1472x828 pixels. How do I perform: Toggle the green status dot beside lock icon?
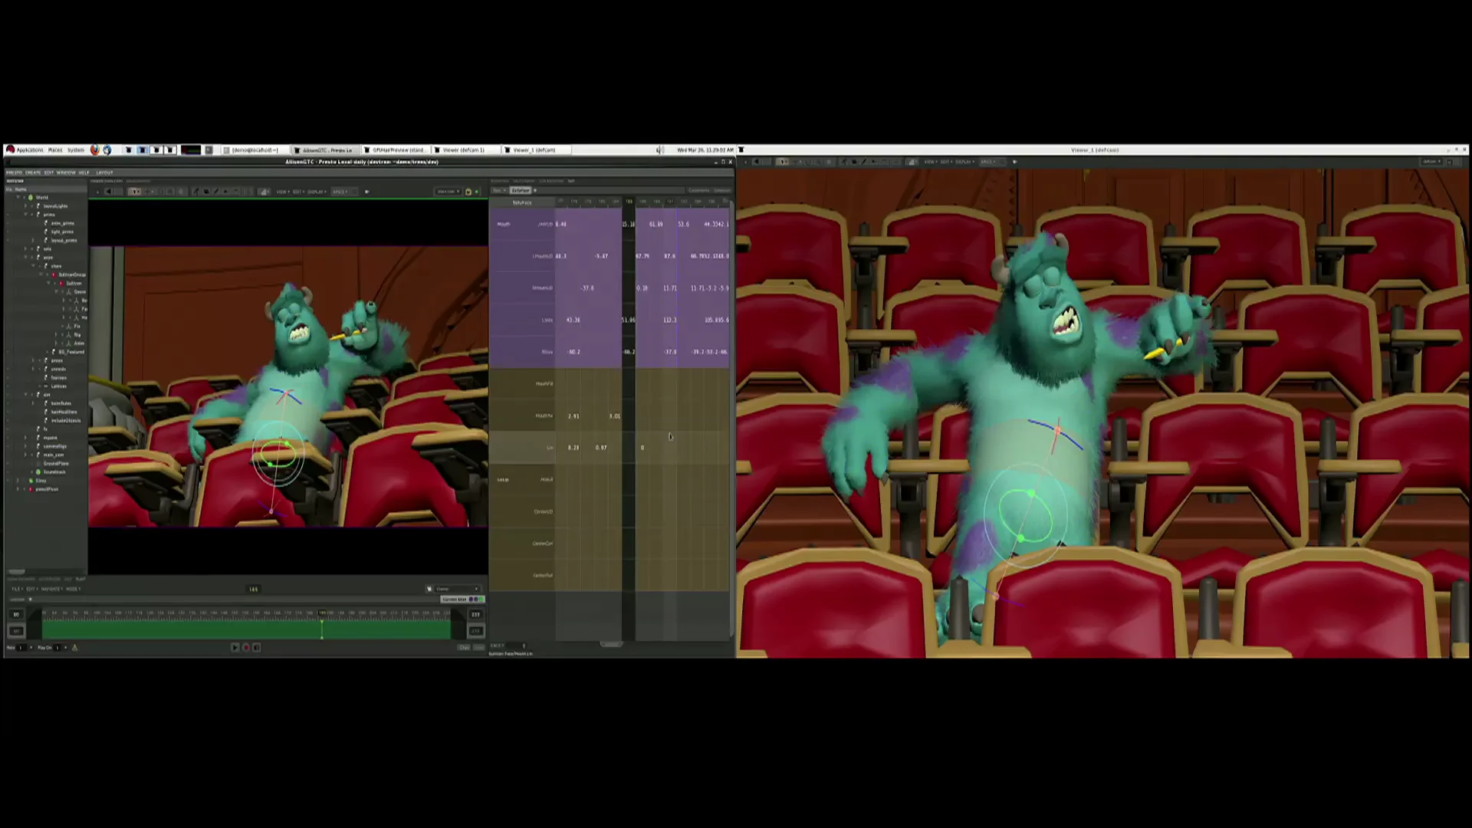(x=477, y=192)
